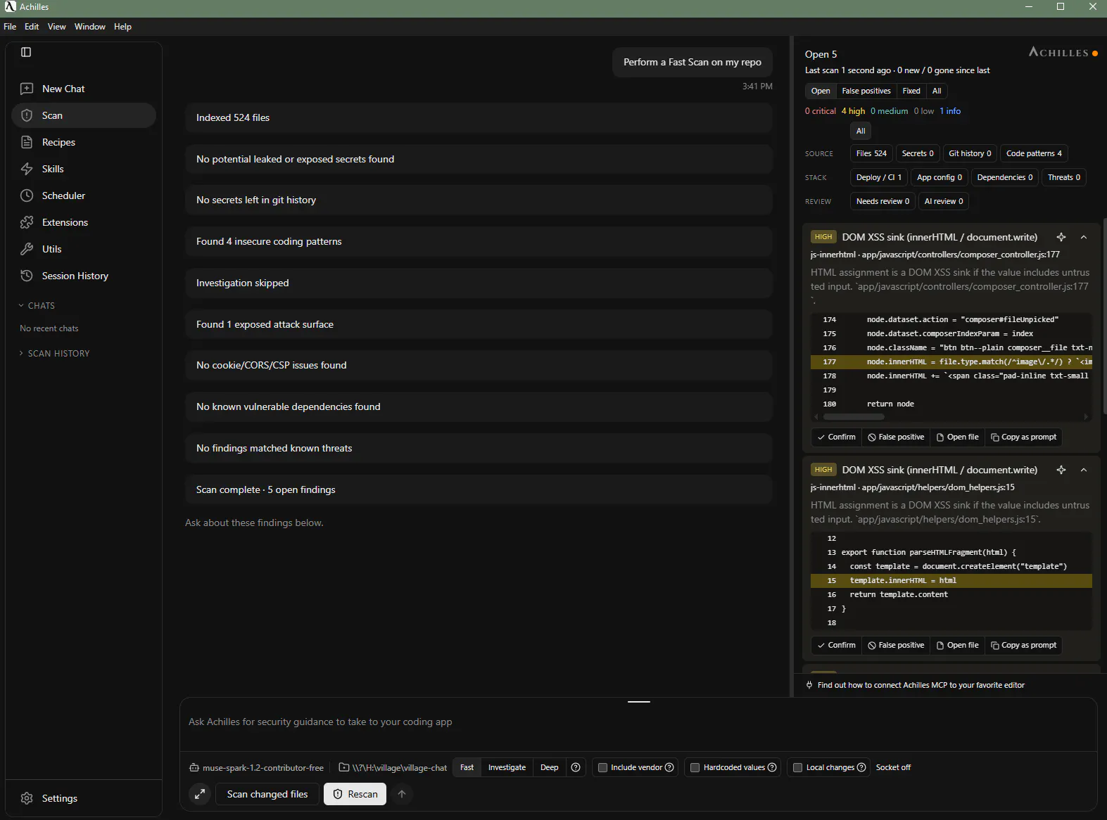Open the View menu
1107x820 pixels.
pyautogui.click(x=56, y=27)
